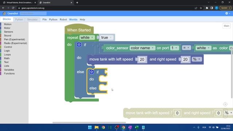Open the File menu

[44, 19]
